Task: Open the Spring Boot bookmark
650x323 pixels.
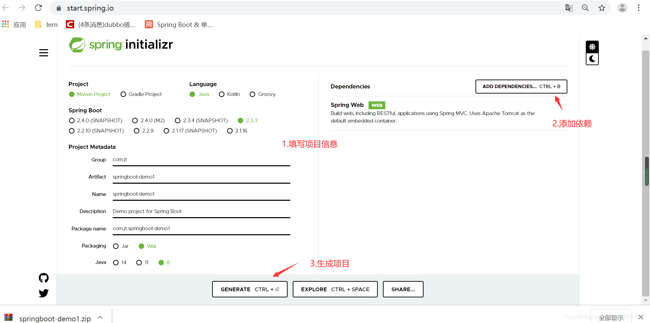Action: pyautogui.click(x=179, y=25)
